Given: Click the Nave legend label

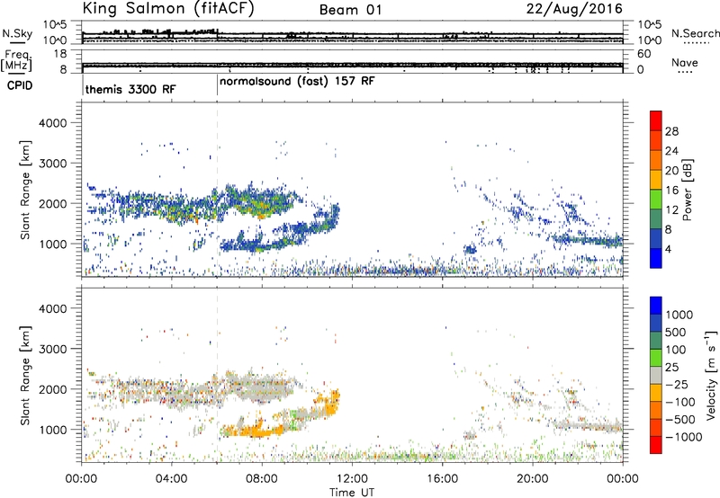Looking at the screenshot, I should [684, 62].
